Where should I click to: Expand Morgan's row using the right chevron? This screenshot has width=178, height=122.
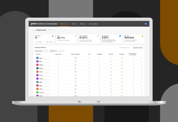pyautogui.click(x=142, y=68)
